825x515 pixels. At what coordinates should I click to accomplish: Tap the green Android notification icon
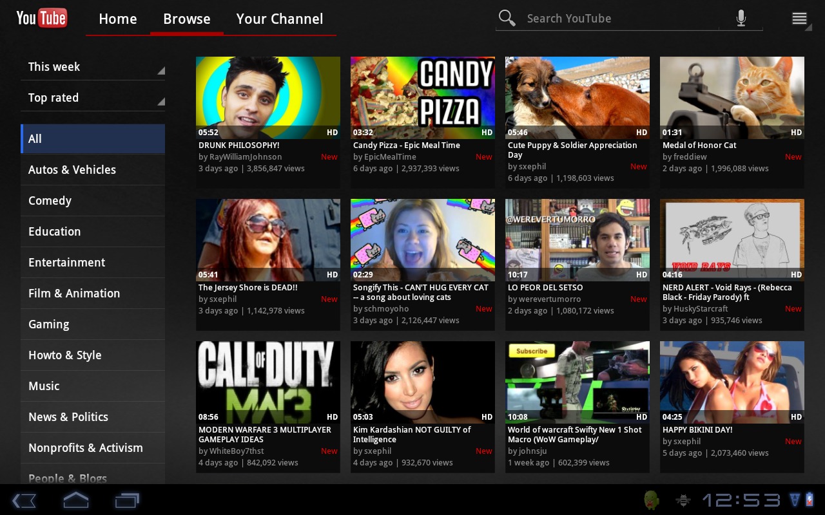(x=652, y=500)
